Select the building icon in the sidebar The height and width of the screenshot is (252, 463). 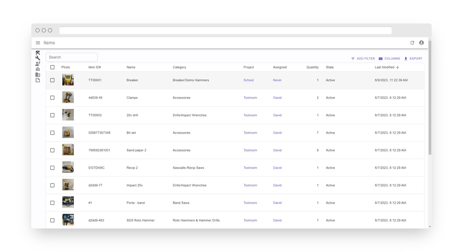pos(38,74)
